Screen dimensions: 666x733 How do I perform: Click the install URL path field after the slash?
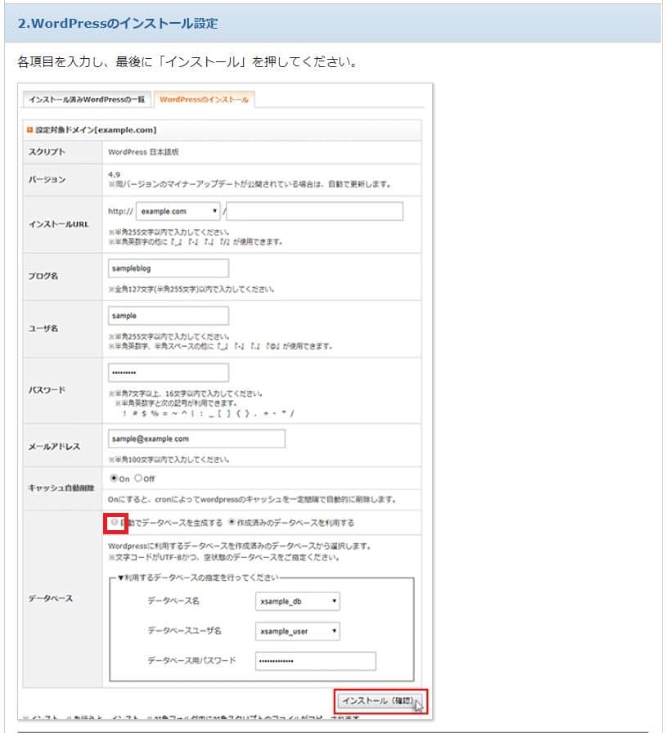point(317,211)
